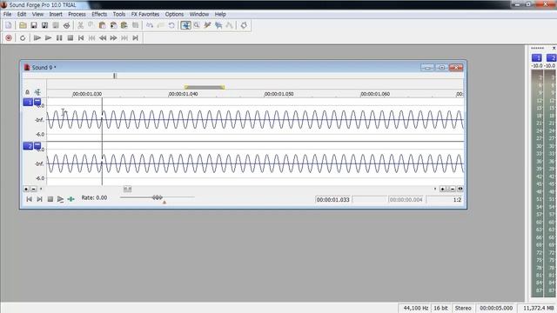Screen dimensions: 557x313
Task: Toggle channel 2 button in Sound 9 window
Action: tap(28, 146)
